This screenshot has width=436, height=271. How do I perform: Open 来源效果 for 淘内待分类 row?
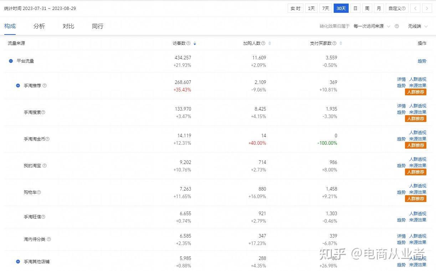417,243
